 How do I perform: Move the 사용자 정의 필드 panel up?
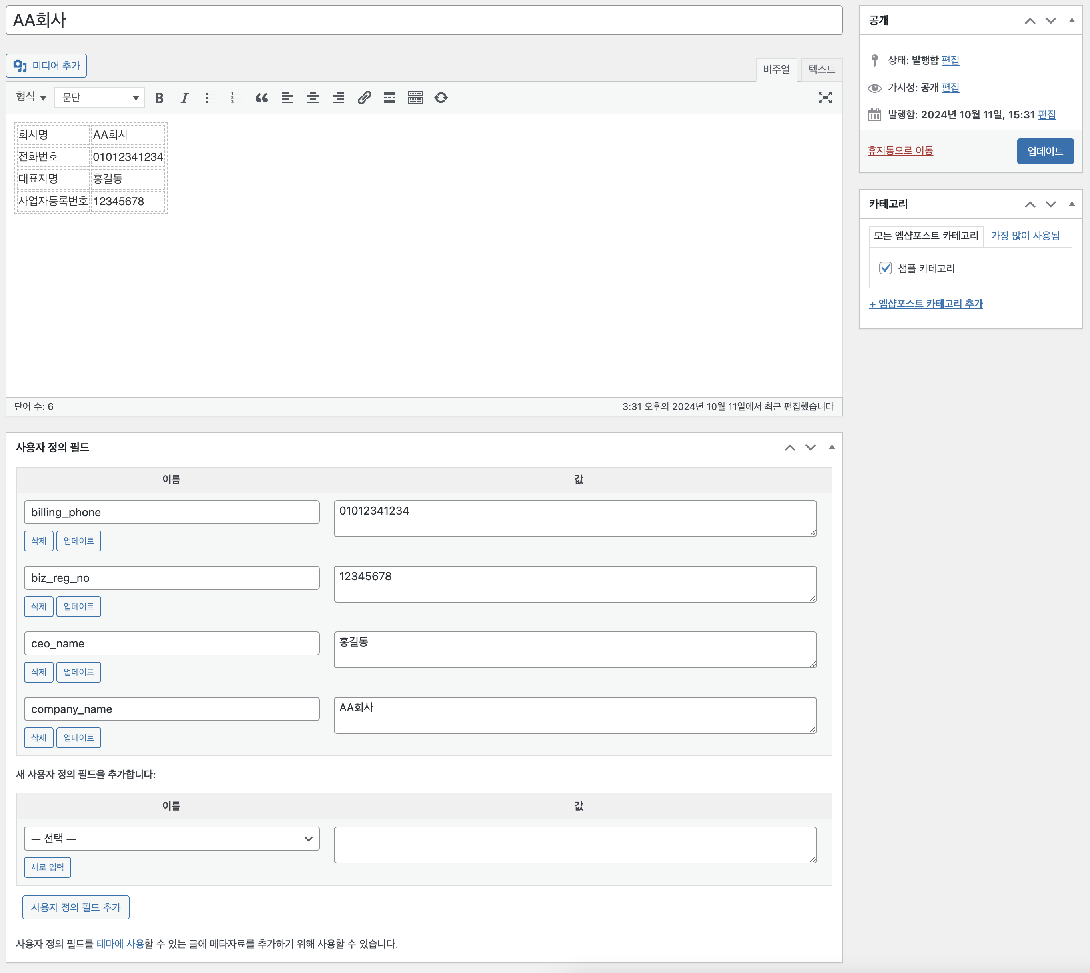(x=790, y=448)
